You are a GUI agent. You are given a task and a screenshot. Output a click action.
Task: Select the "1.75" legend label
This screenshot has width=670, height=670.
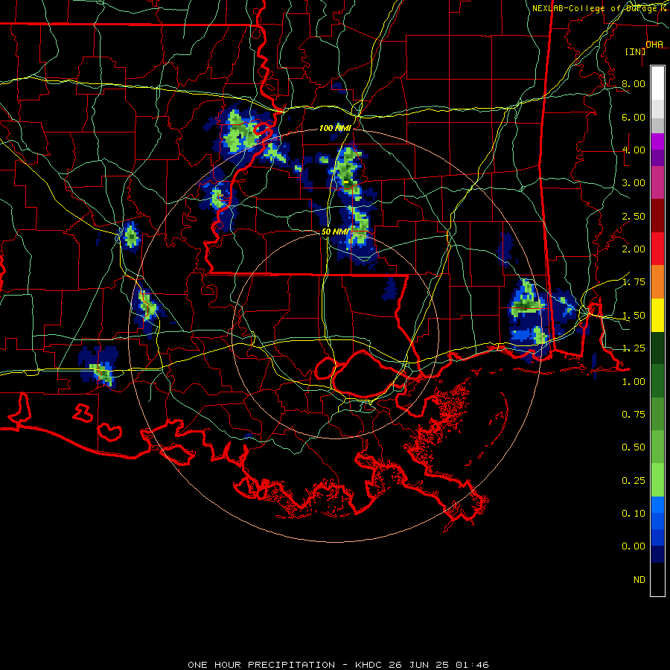(634, 282)
